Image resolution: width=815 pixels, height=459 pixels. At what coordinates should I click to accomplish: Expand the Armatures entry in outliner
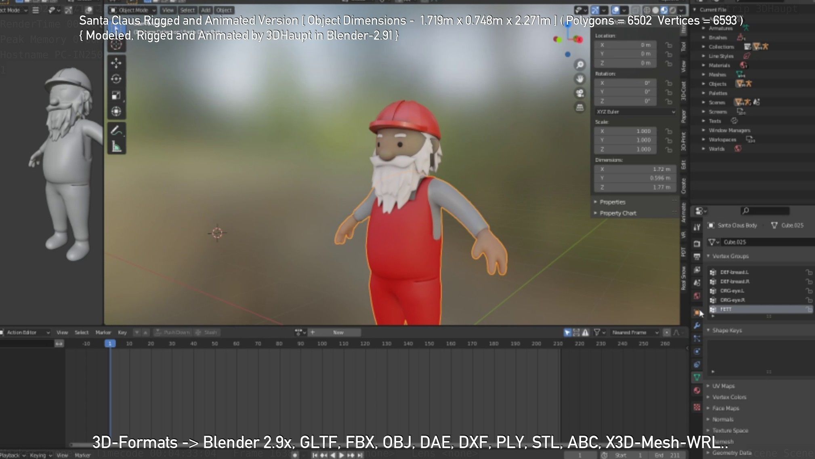pyautogui.click(x=703, y=28)
